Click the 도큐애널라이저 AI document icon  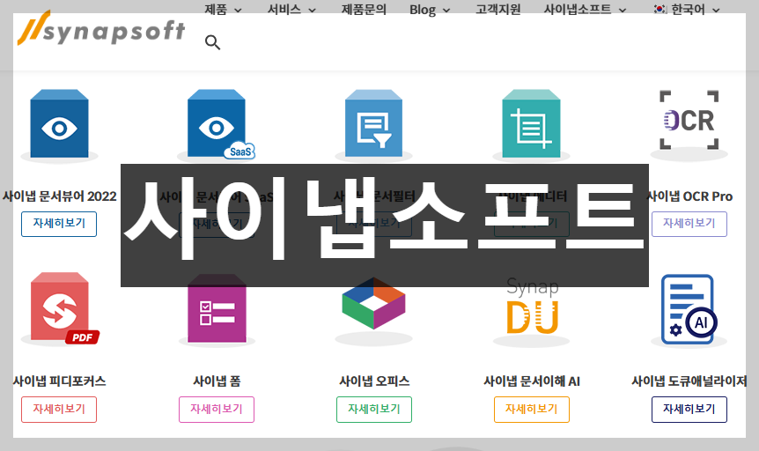[x=689, y=309]
